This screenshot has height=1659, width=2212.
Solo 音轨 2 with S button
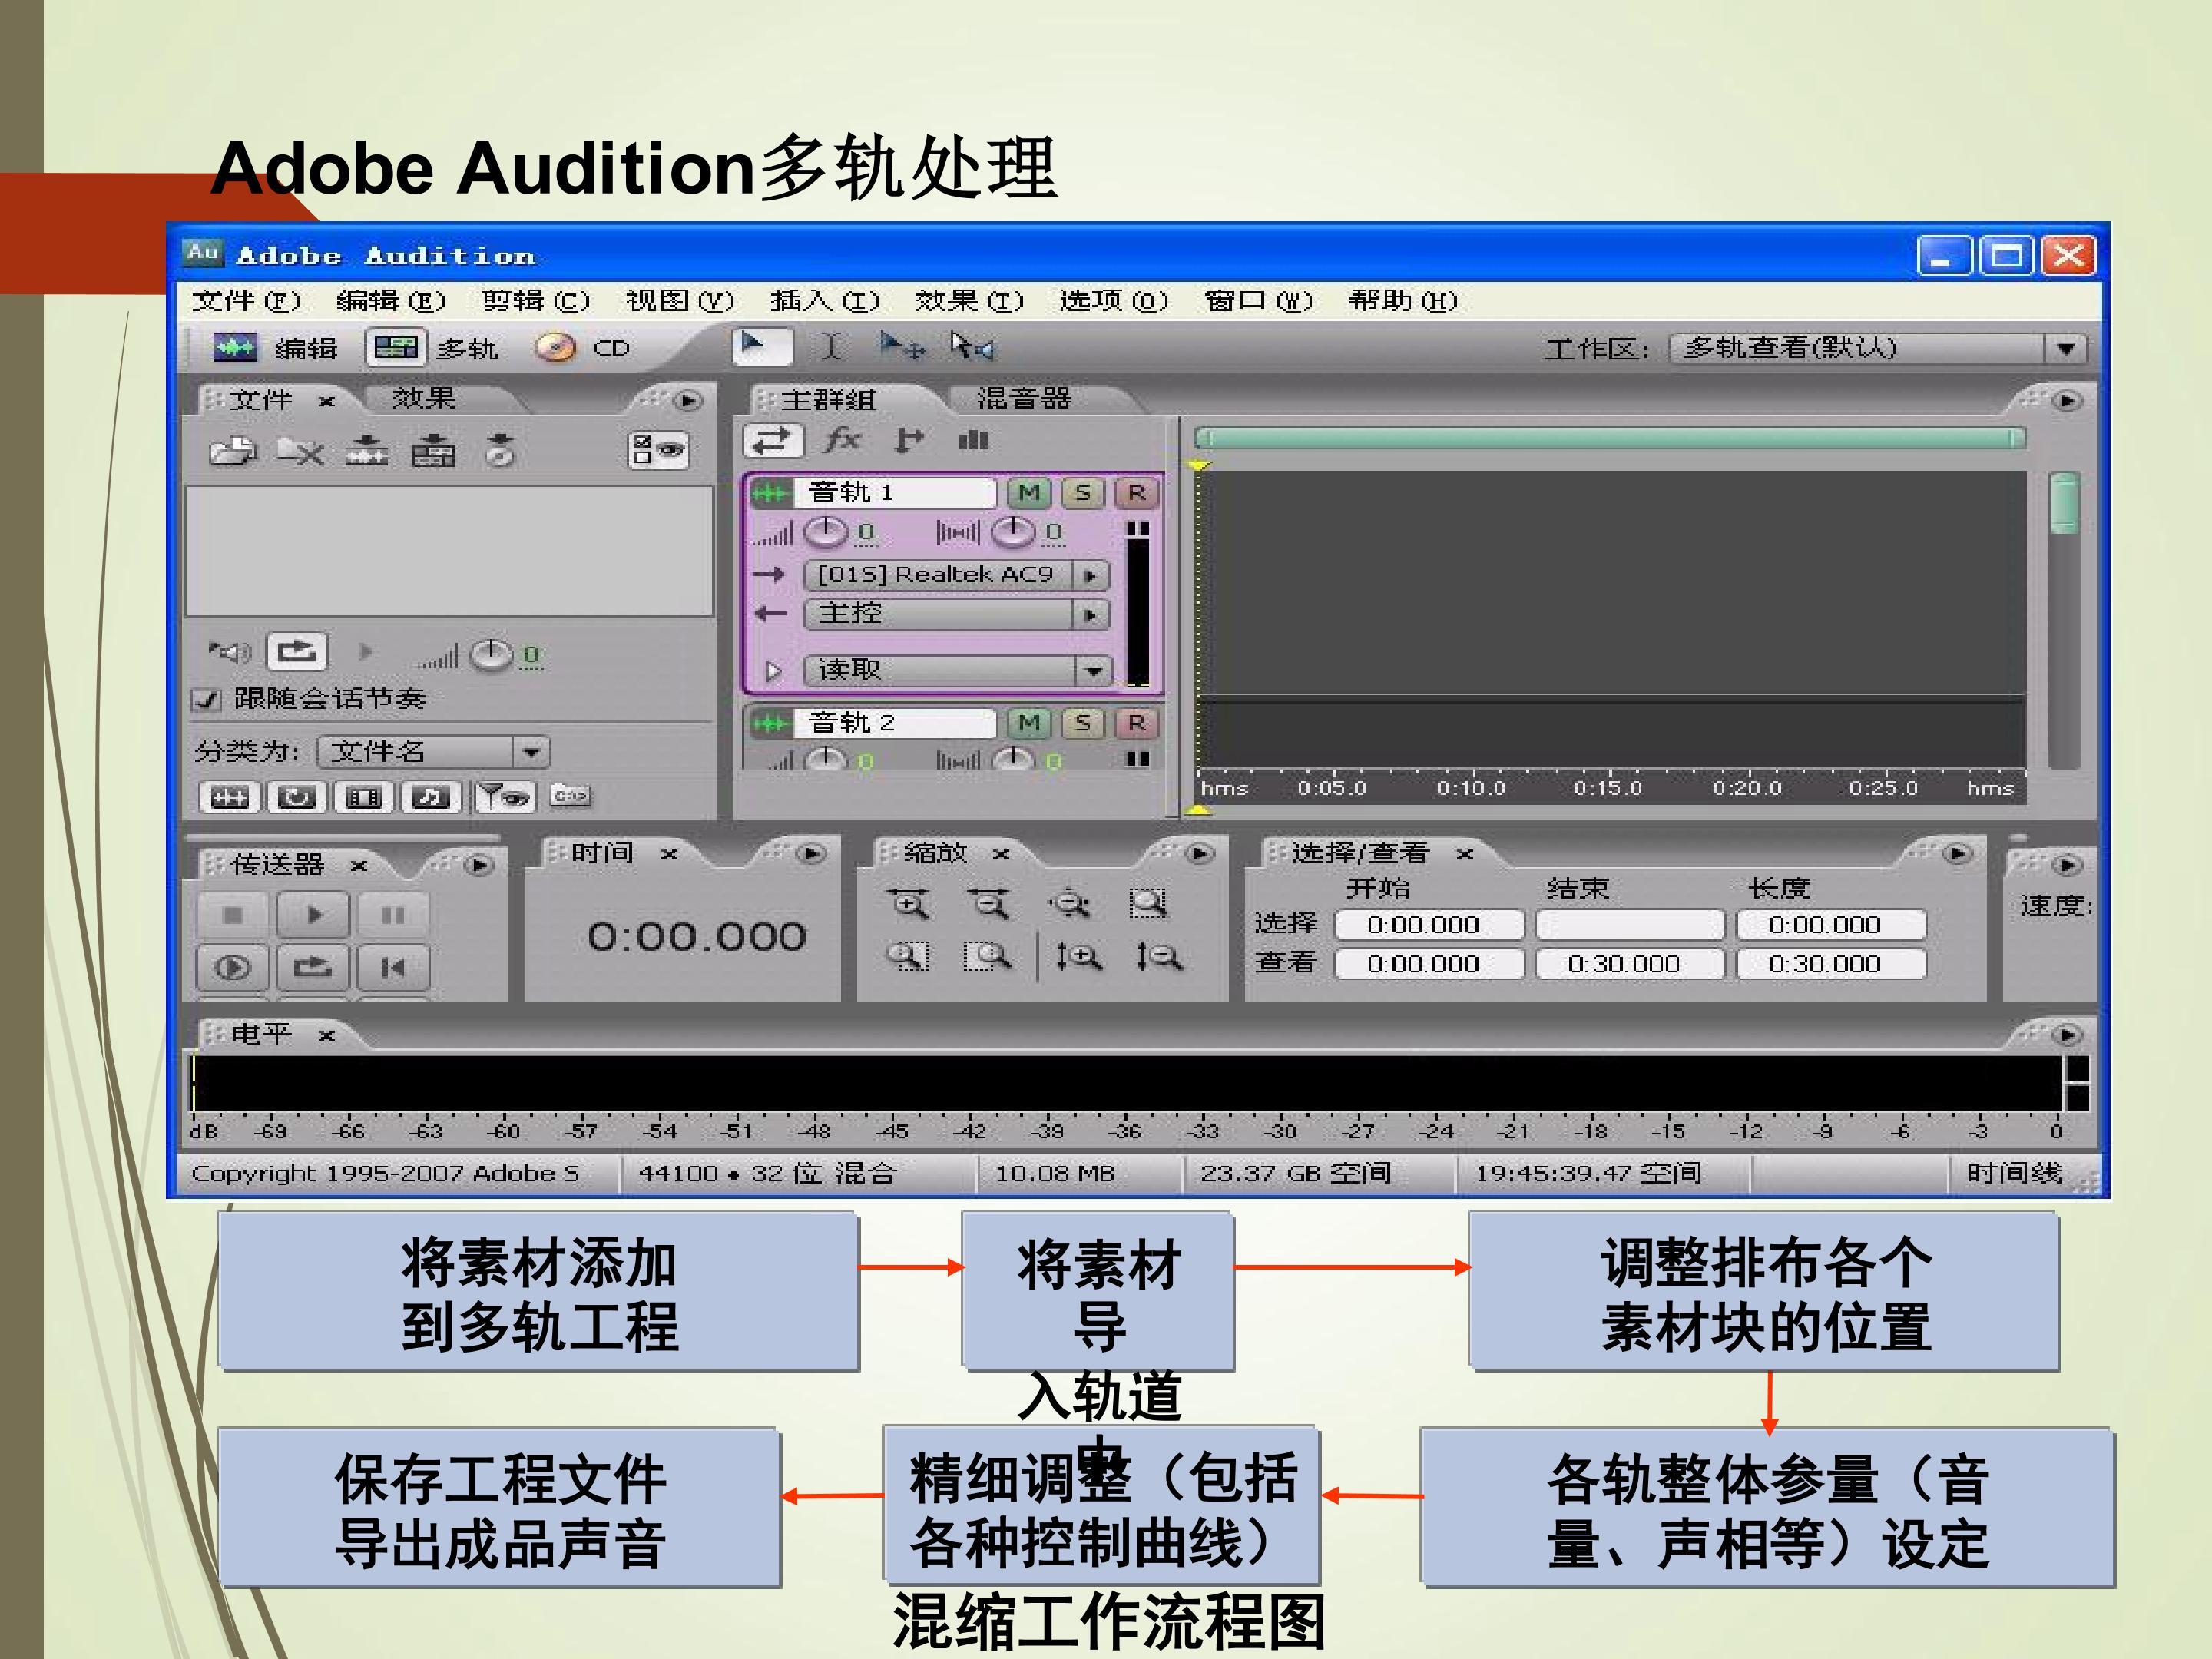pyautogui.click(x=1082, y=722)
